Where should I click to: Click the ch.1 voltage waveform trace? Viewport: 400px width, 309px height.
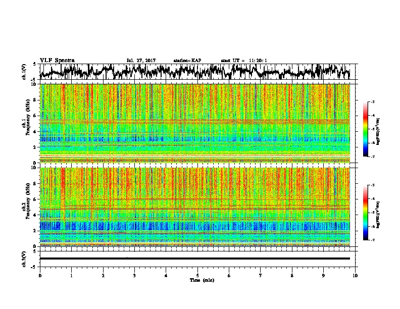(195, 72)
